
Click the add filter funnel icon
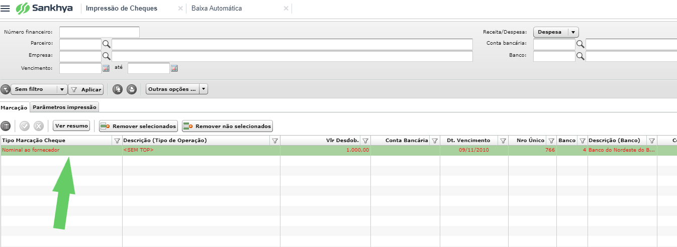[x=5, y=89]
